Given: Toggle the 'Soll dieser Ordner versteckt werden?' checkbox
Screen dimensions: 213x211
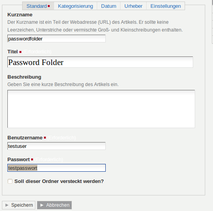Looking at the screenshot, I should click(10, 181).
